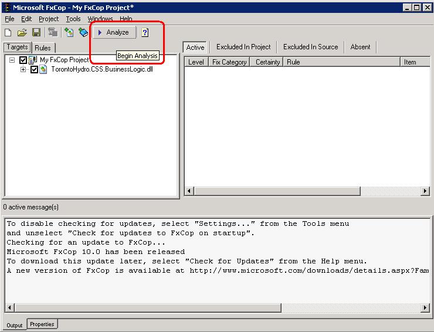The image size is (434, 332).
Task: Click the output pane horizontal scrollbar thumb
Action: point(148,307)
